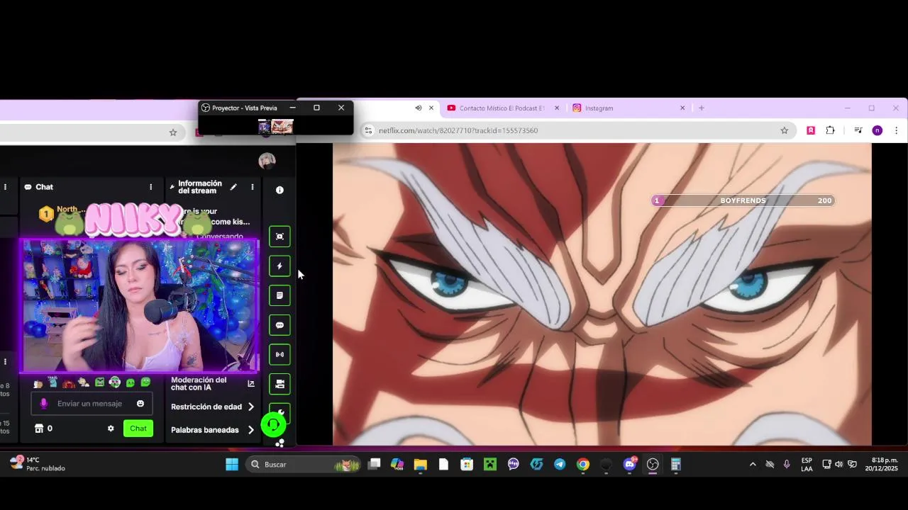Open the volume control in system tray

(839, 465)
